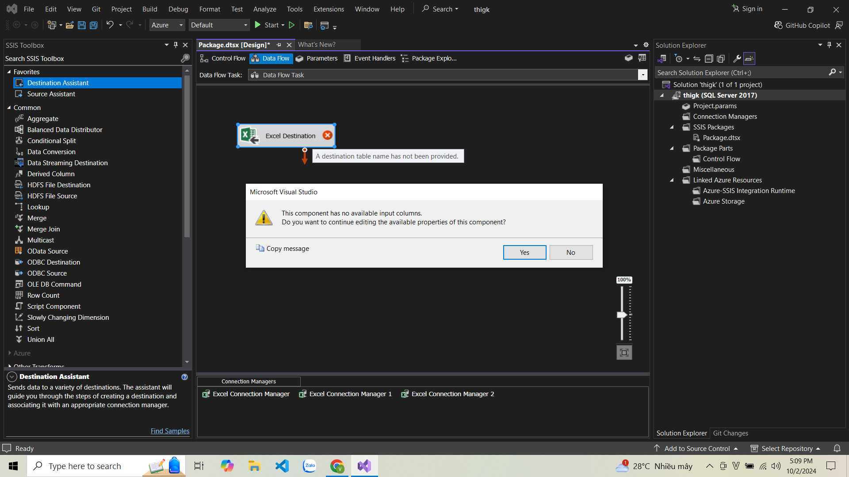
Task: Open the Data Flow Task dropdown arrow
Action: [642, 75]
